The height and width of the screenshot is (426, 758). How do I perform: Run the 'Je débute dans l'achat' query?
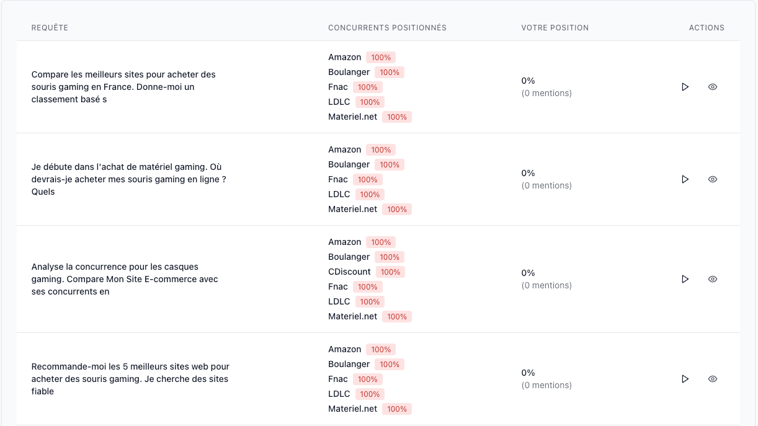pyautogui.click(x=685, y=179)
